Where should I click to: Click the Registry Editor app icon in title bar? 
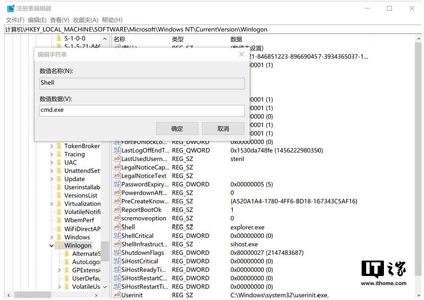pyautogui.click(x=10, y=9)
